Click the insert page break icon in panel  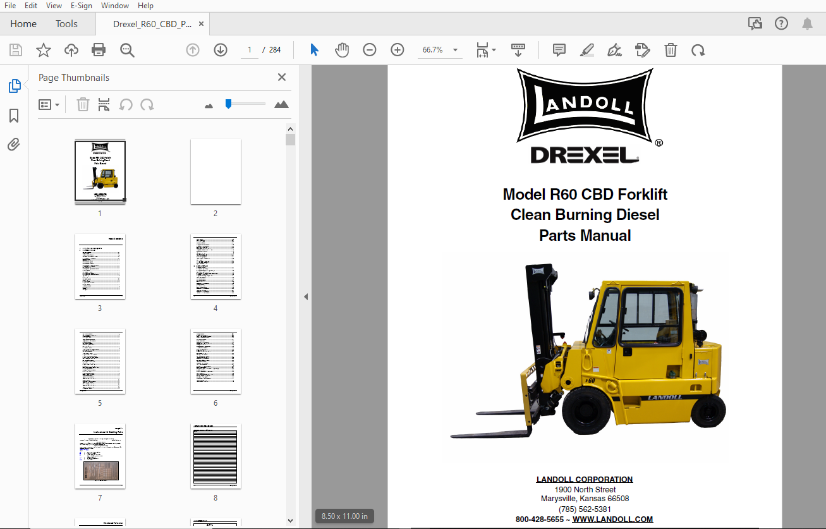(x=104, y=104)
